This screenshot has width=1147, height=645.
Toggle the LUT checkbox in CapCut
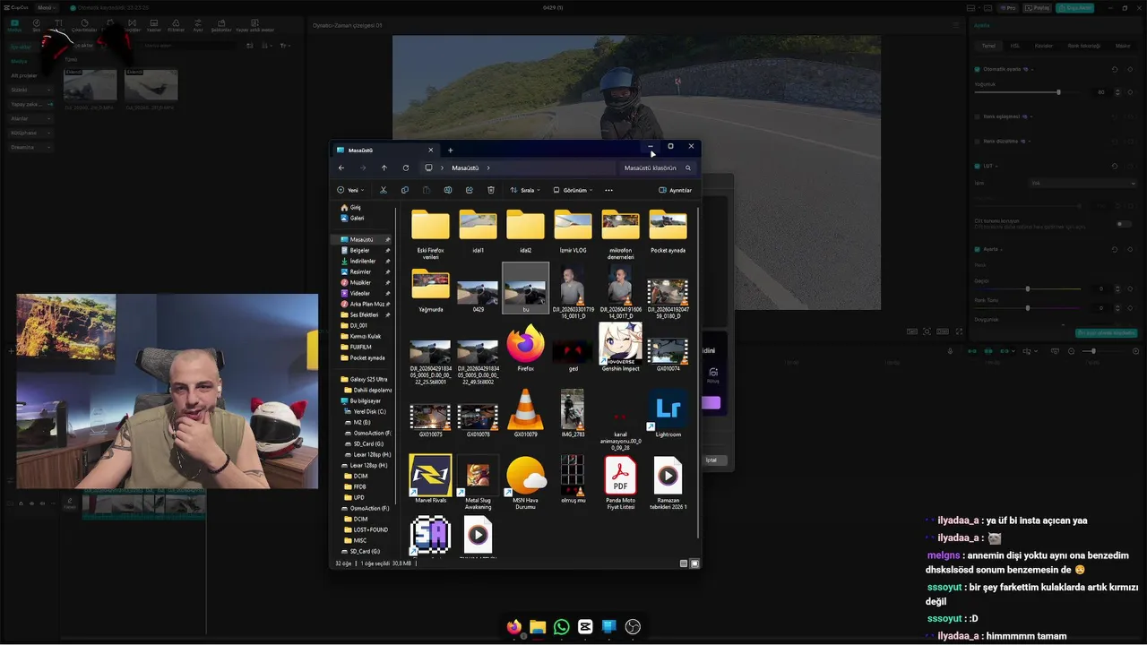[x=978, y=166]
